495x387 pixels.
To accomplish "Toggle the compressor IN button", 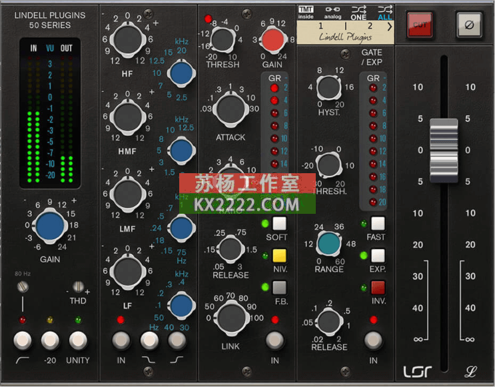I will 274,340.
